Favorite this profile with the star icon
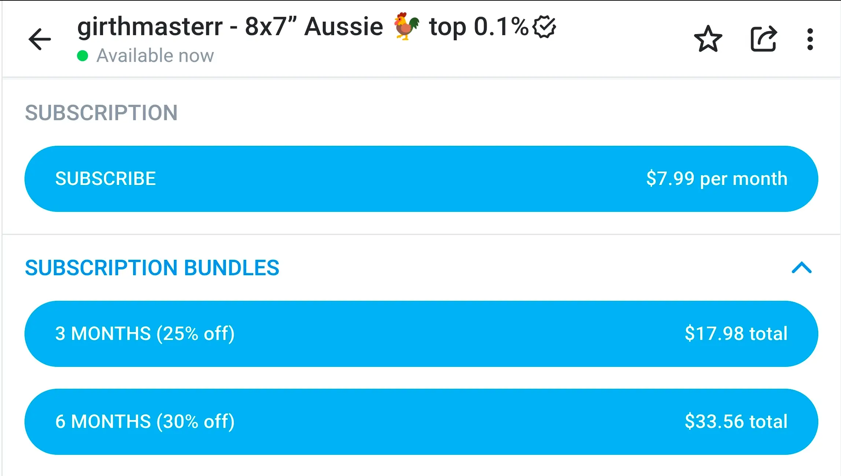The height and width of the screenshot is (476, 841). click(x=708, y=39)
